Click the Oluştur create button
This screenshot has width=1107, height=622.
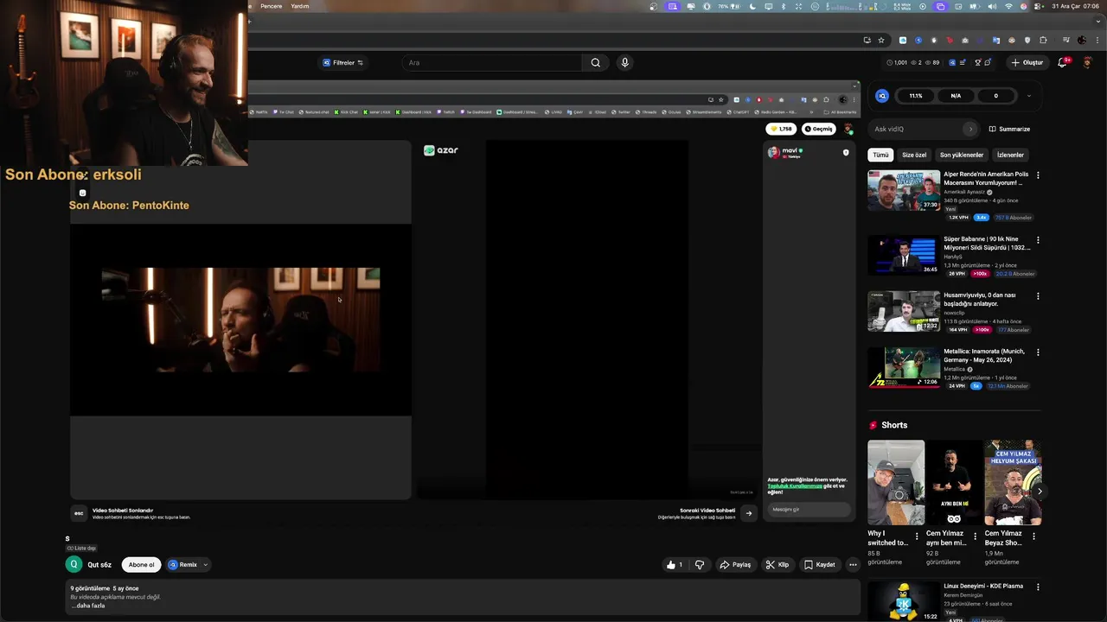pos(1027,62)
